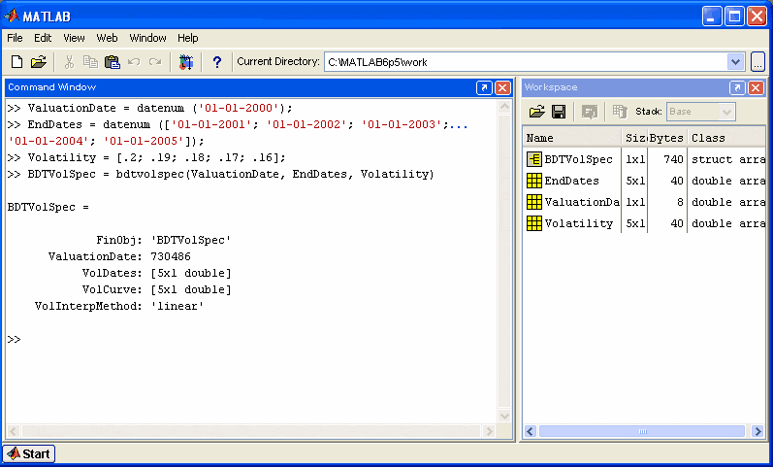The height and width of the screenshot is (468, 773).
Task: Click the Redo arrow icon
Action: click(155, 62)
